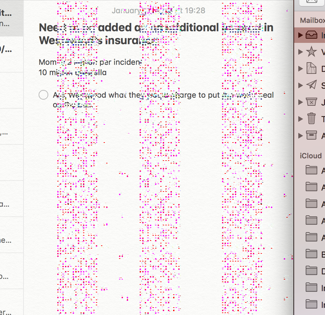Click the bold note title heading
Image resolution: width=325 pixels, height=315 pixels.
[x=156, y=34]
